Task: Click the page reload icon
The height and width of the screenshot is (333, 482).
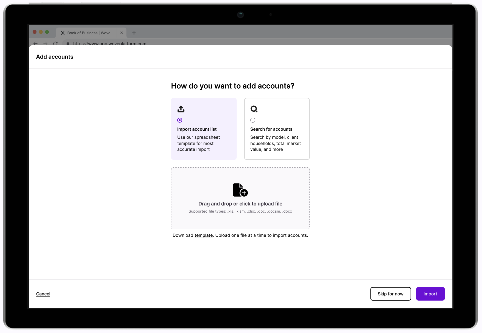Action: [x=55, y=43]
